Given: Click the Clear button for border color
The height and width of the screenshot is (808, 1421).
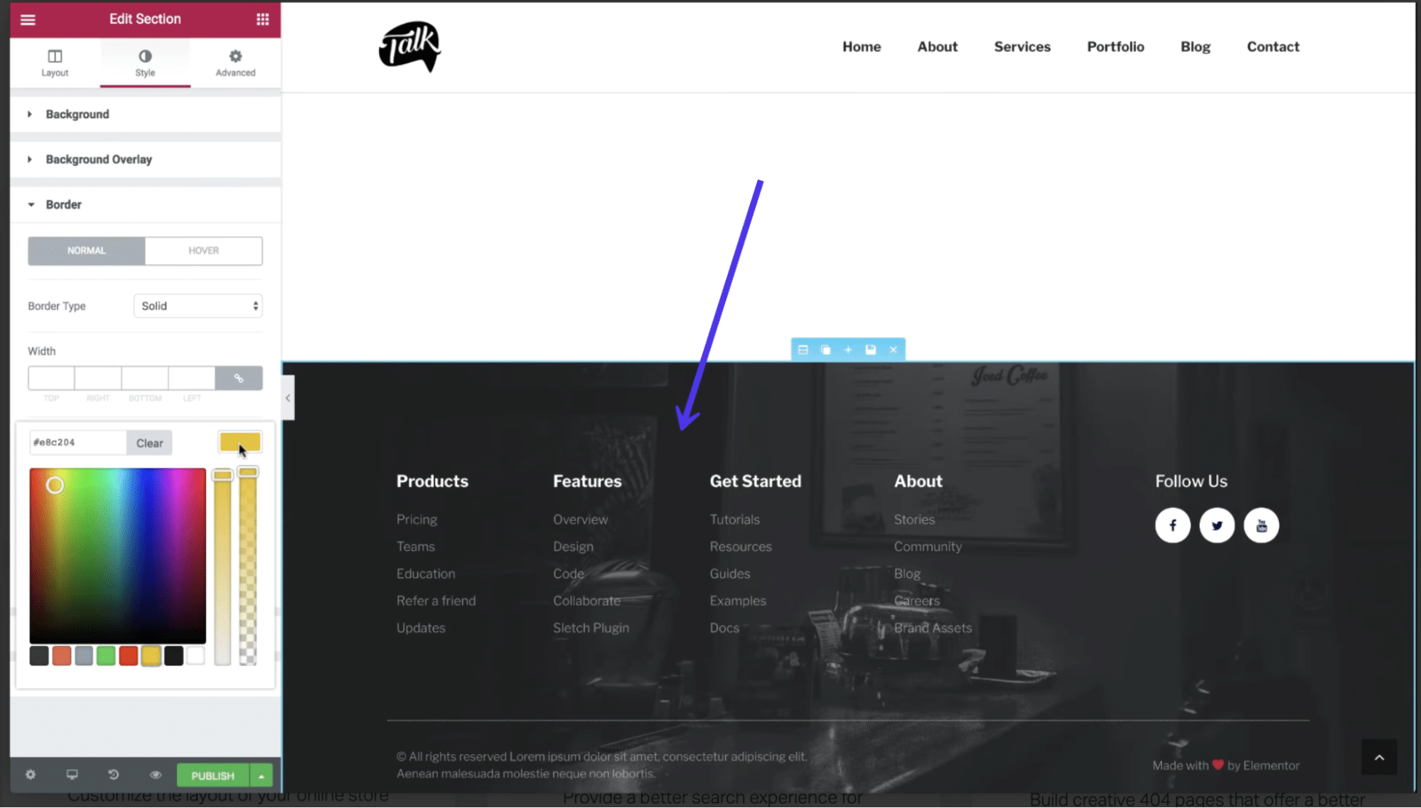Looking at the screenshot, I should (149, 443).
